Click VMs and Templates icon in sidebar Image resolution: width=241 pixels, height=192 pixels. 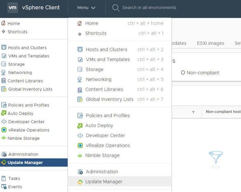(4, 56)
